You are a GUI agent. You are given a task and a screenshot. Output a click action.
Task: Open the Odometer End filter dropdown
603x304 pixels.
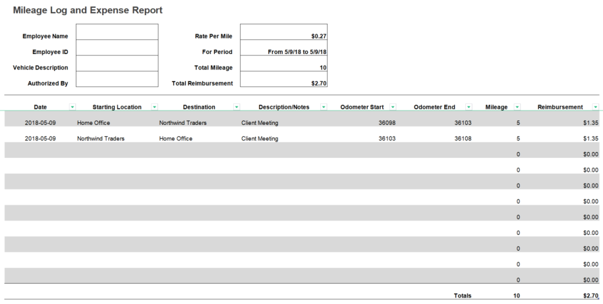coord(469,107)
